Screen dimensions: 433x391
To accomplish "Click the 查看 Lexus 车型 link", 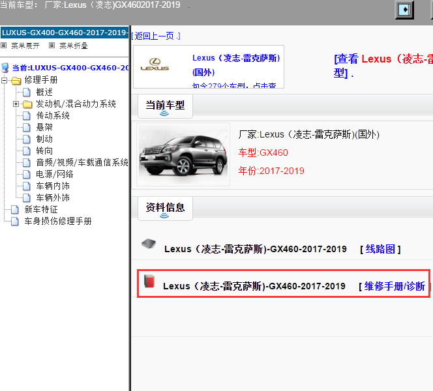I will (383, 66).
